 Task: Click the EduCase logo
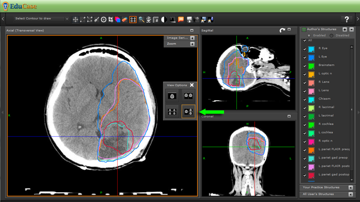pos(20,6)
